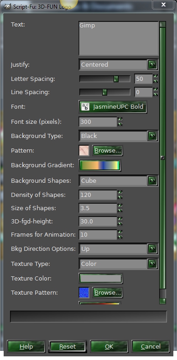
Task: Increase 3D-fgd-height with up arrow
Action: (x=120, y=219)
